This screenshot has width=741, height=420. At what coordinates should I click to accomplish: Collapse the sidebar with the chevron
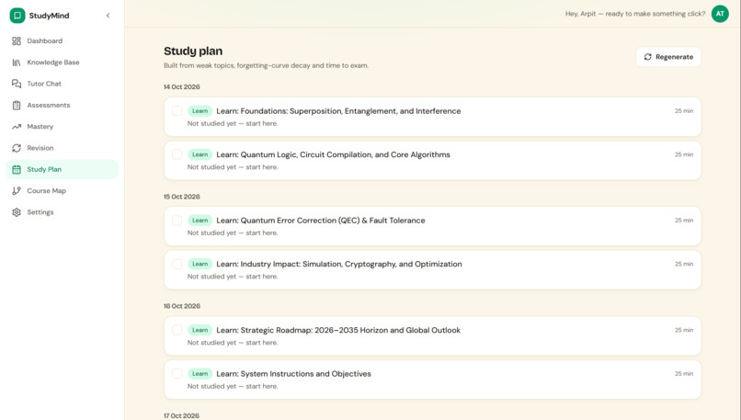[108, 16]
